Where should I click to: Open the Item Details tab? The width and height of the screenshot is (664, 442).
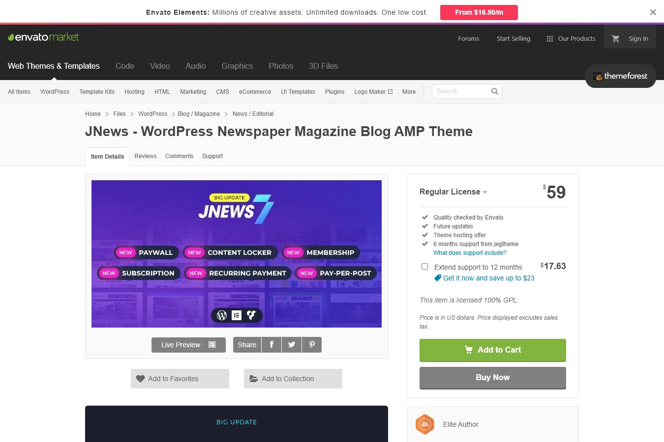(107, 157)
